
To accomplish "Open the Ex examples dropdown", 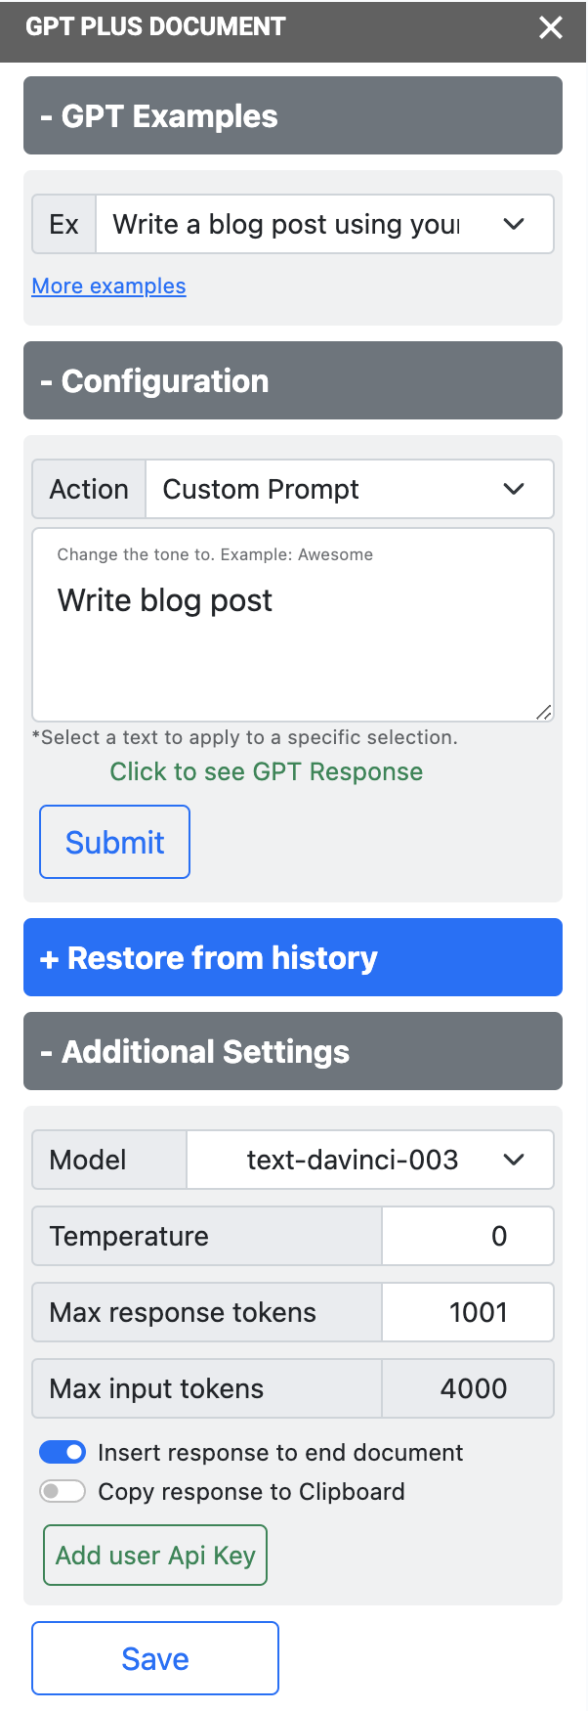I will 513,224.
